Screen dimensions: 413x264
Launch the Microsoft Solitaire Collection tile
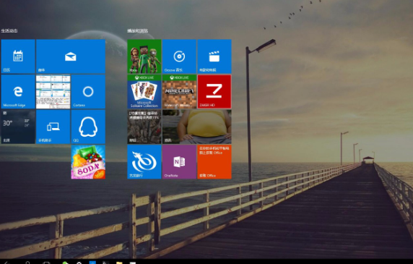144,92
